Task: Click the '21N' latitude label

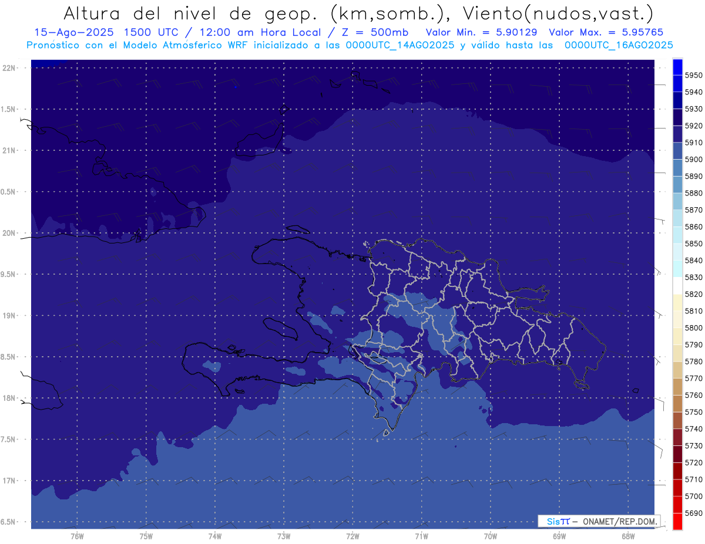Action: coord(9,150)
